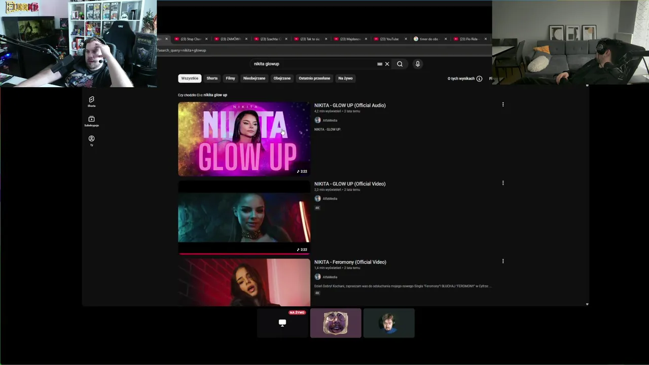Play the Feromony video thumbnail
This screenshot has width=649, height=365.
tap(244, 282)
